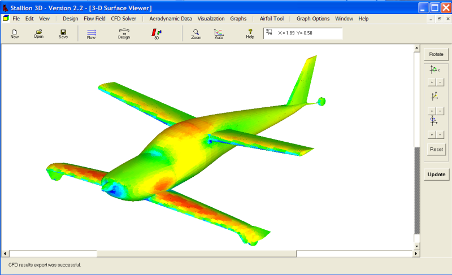452x275 pixels.
Task: Click the app icon left of File menu
Action: [x=6, y=19]
